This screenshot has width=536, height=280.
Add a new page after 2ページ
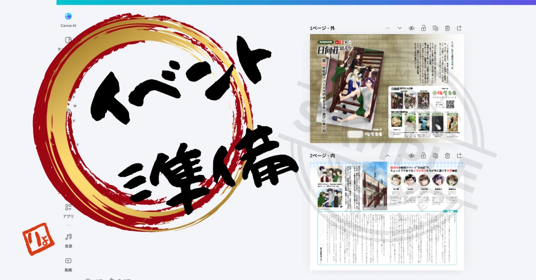coord(459,155)
